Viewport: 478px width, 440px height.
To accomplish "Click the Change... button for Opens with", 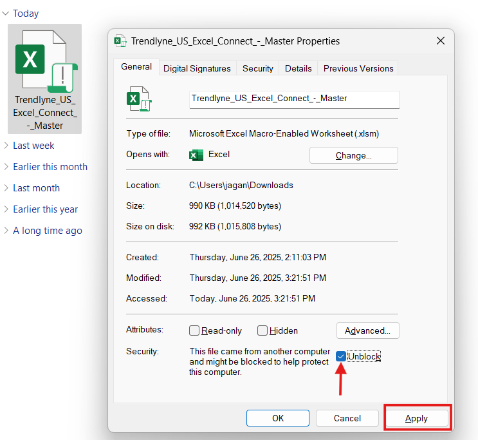I will (x=354, y=155).
